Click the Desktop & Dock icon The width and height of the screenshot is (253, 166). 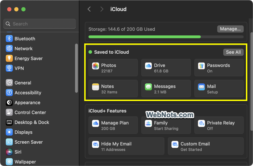tap(9, 122)
